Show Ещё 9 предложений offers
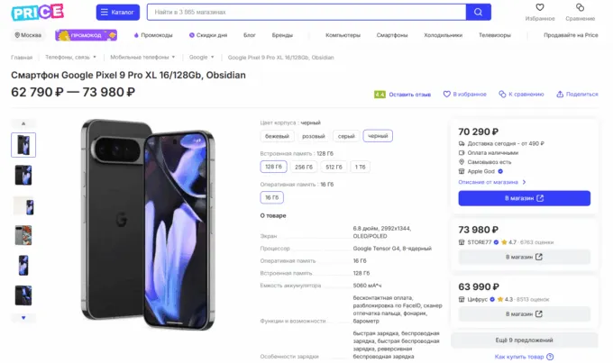This screenshot has height=363, width=613. [x=523, y=340]
